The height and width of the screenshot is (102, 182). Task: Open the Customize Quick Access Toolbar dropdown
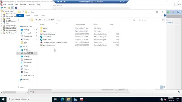tap(28, 12)
